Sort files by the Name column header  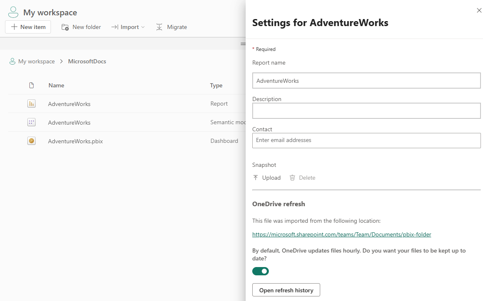(x=56, y=85)
